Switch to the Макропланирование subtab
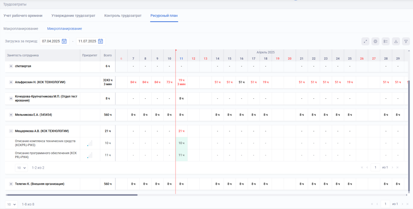 point(21,29)
